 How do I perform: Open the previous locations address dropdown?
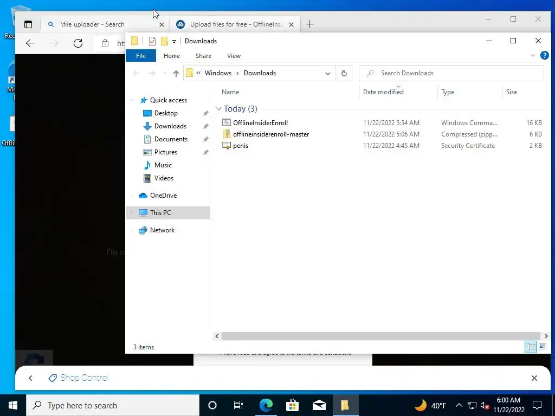click(x=328, y=74)
